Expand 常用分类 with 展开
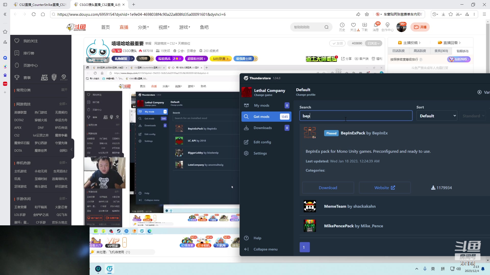Screen dimensions: 490x275 (64, 90)
